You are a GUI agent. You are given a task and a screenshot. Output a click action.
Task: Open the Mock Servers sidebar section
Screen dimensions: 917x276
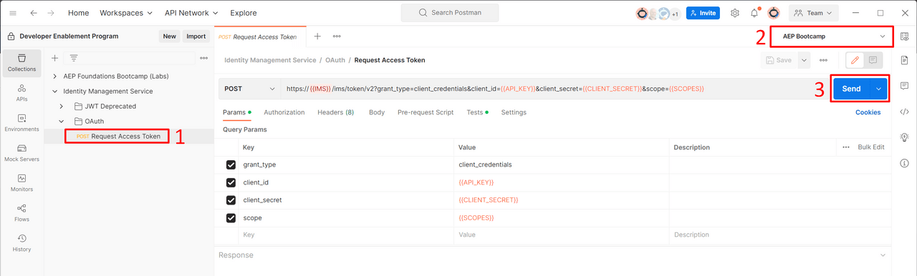(x=21, y=152)
